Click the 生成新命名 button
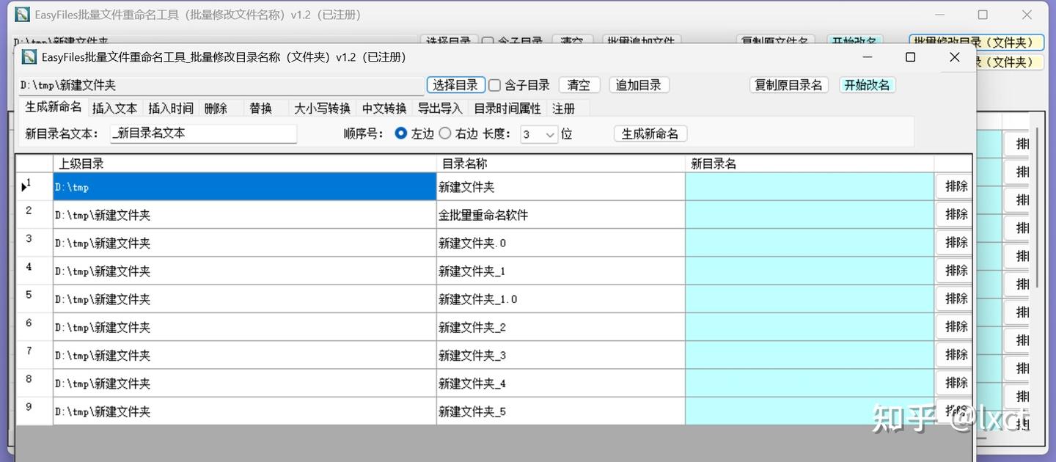This screenshot has width=1056, height=462. (650, 133)
